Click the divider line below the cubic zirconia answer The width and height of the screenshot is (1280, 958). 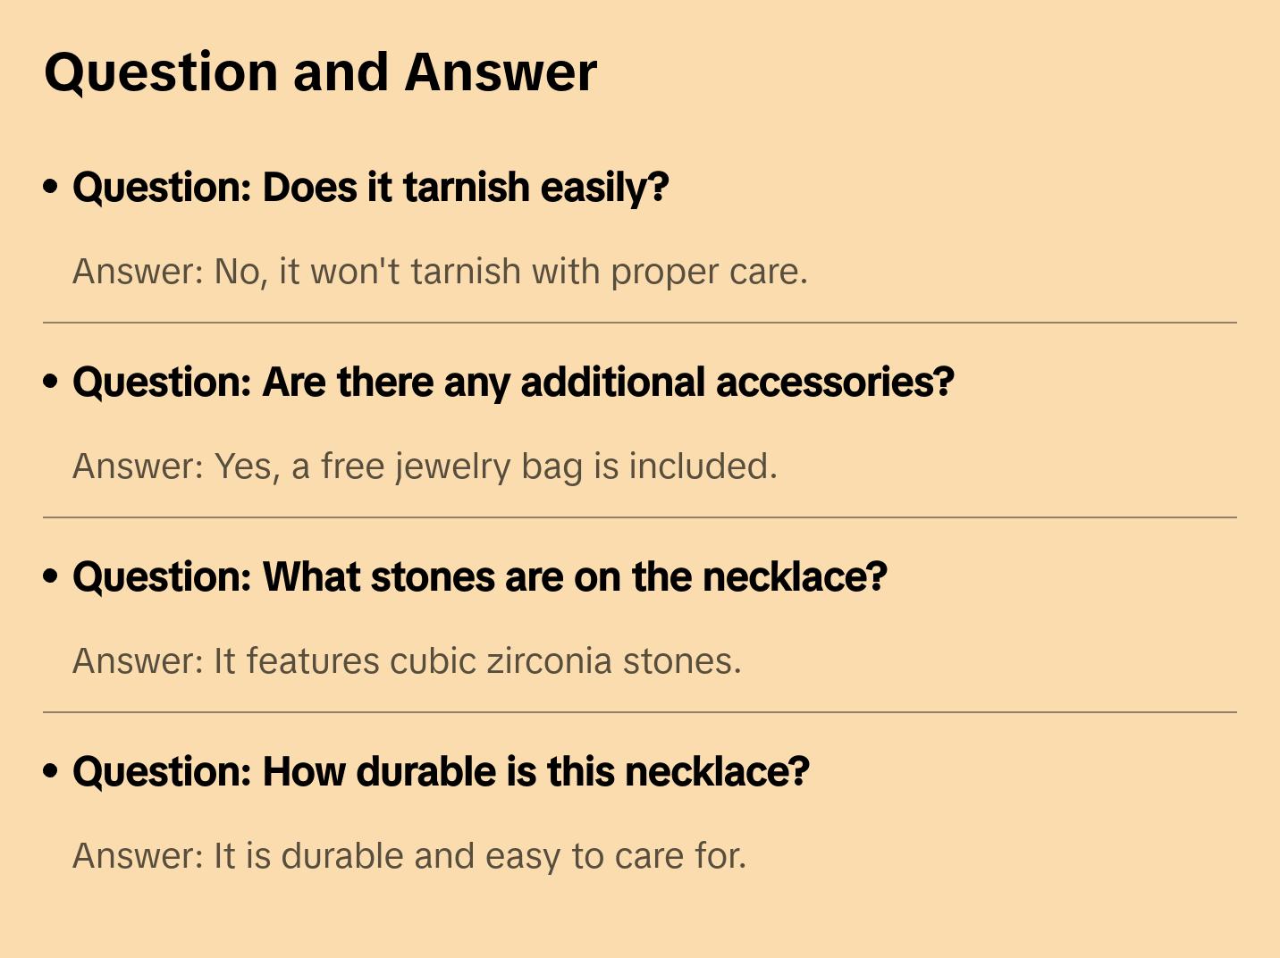click(x=640, y=712)
